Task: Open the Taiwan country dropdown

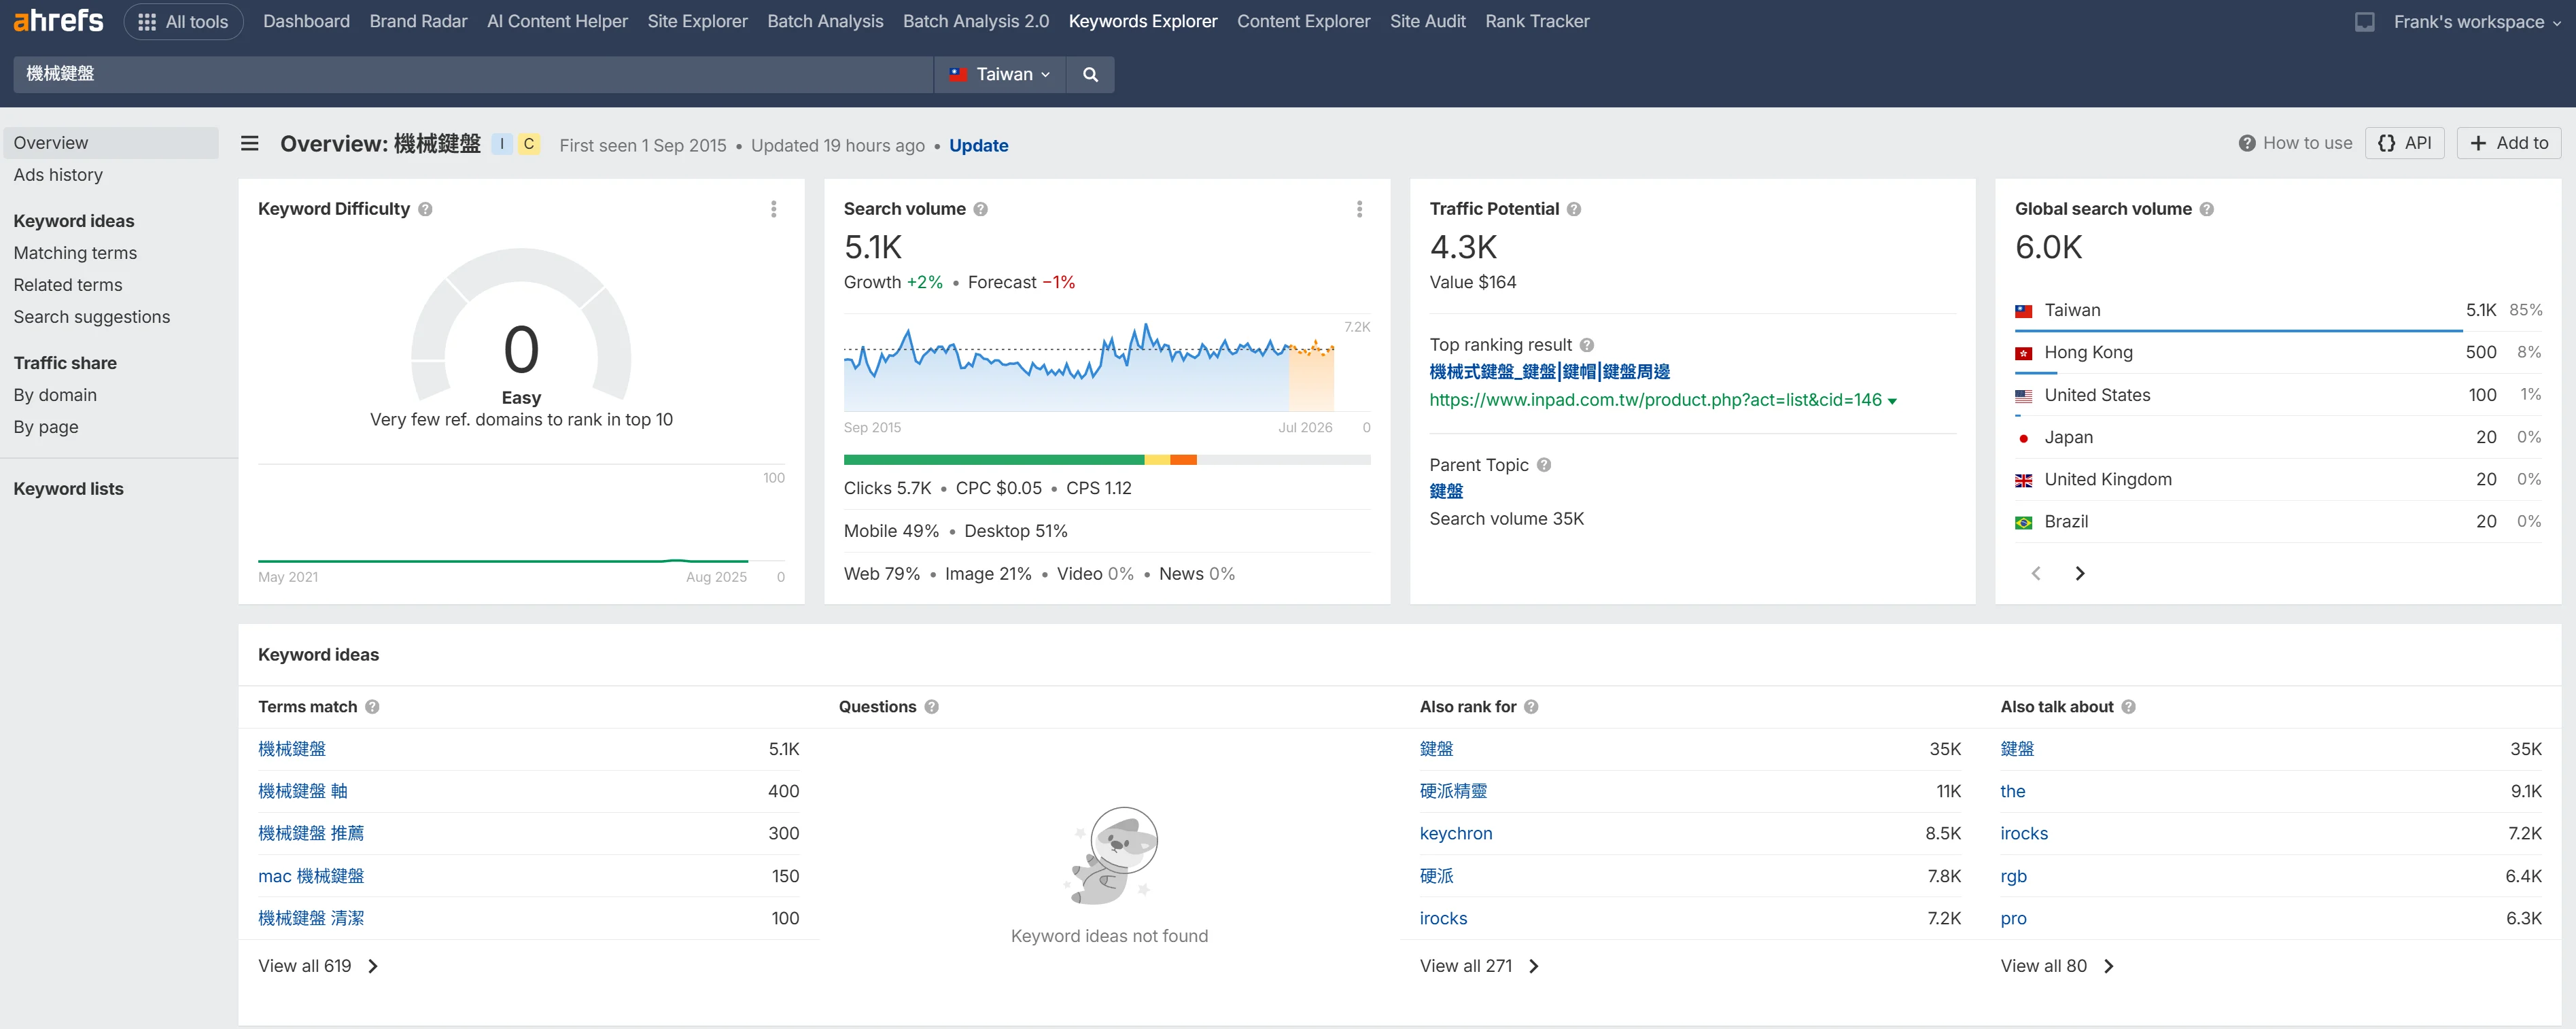Action: coord(1000,74)
